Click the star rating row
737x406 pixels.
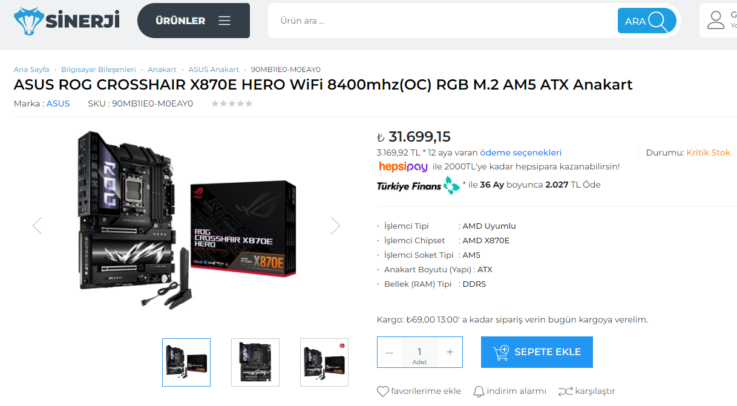tap(232, 103)
